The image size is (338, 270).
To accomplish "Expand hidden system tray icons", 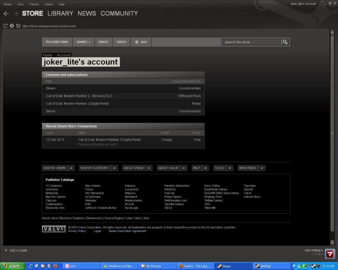I will [x=294, y=266].
